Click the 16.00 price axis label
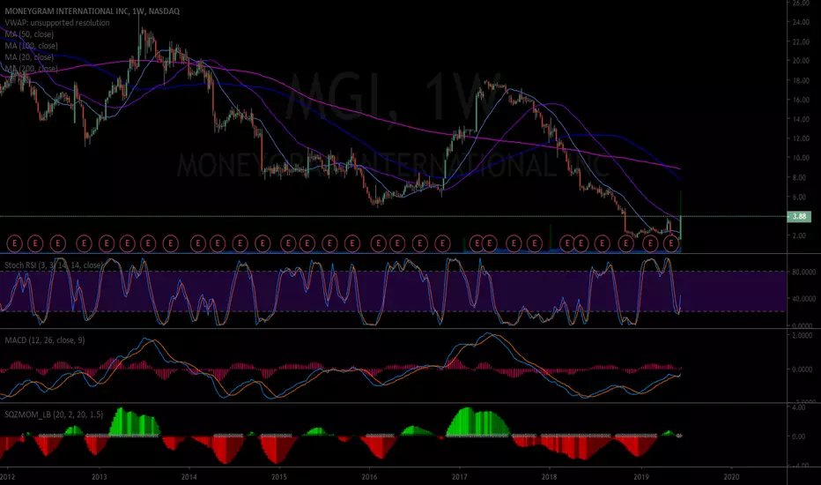 (801, 100)
